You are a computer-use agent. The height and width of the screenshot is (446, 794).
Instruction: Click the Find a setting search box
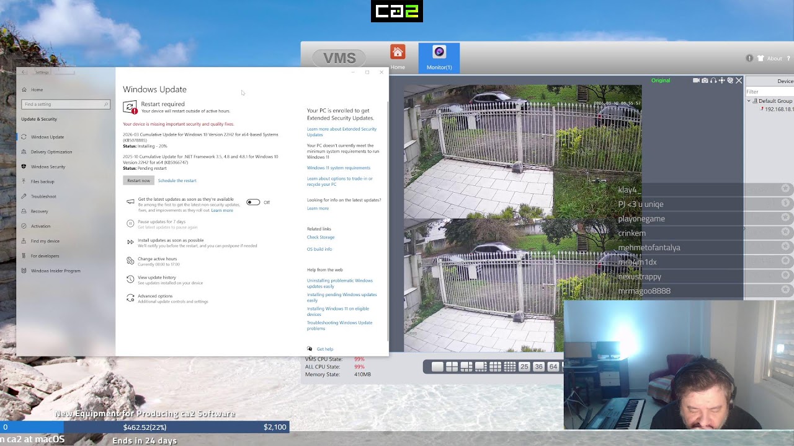[65, 104]
